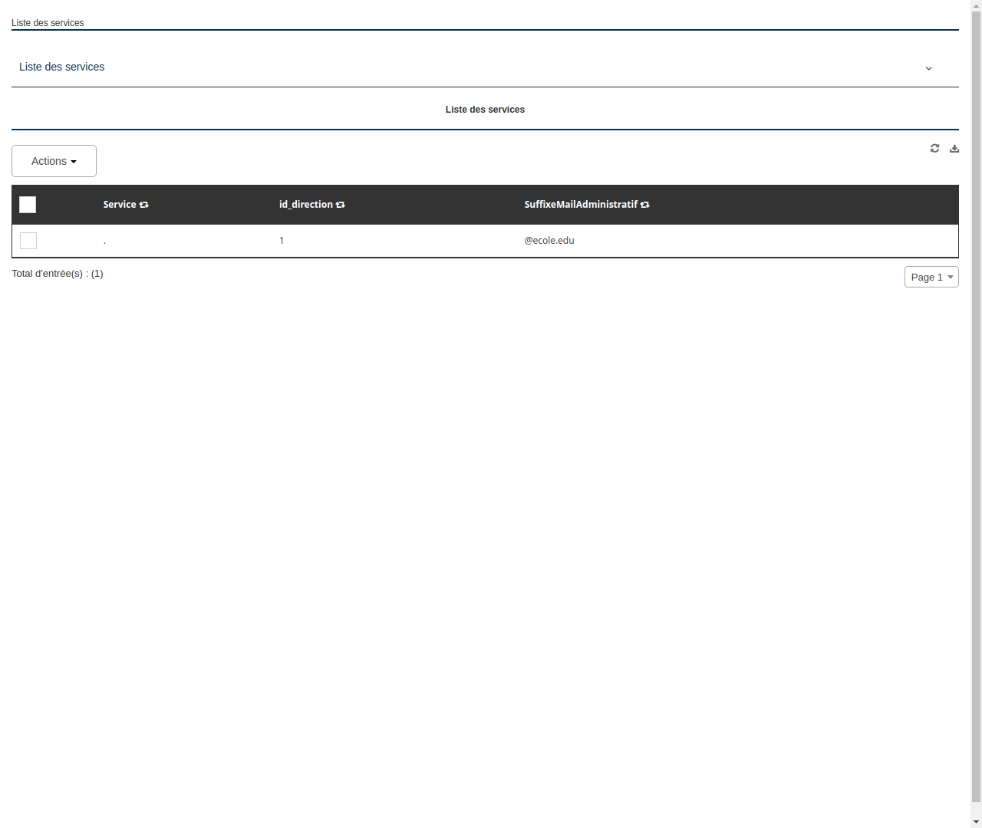Refresh the services table
The height and width of the screenshot is (828, 982).
click(934, 148)
